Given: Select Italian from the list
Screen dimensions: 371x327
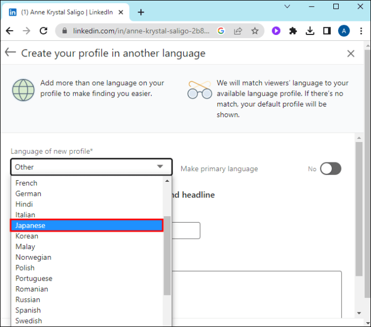Looking at the screenshot, I should tap(87, 215).
